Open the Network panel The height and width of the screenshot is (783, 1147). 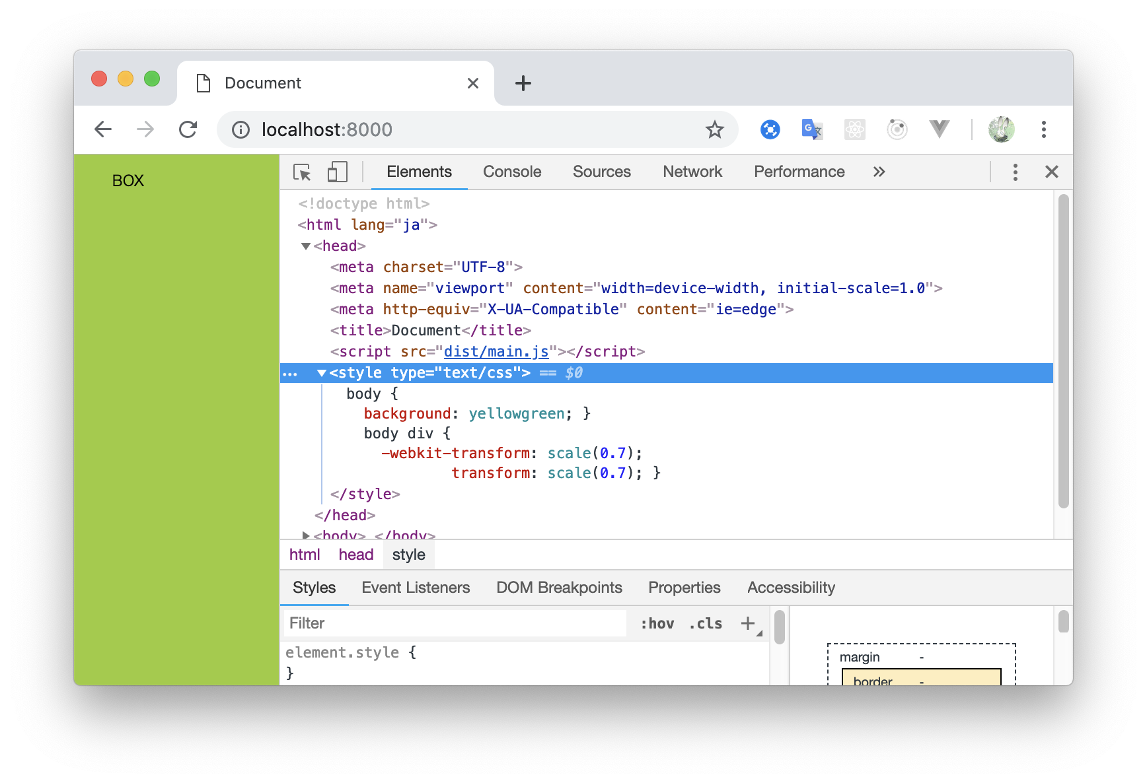point(692,172)
